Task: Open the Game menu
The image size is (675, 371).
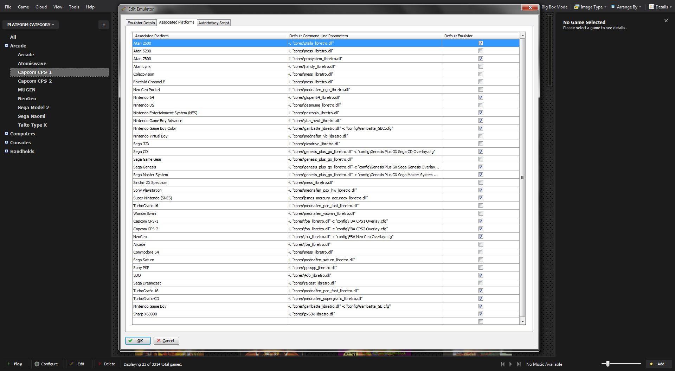Action: click(x=24, y=7)
